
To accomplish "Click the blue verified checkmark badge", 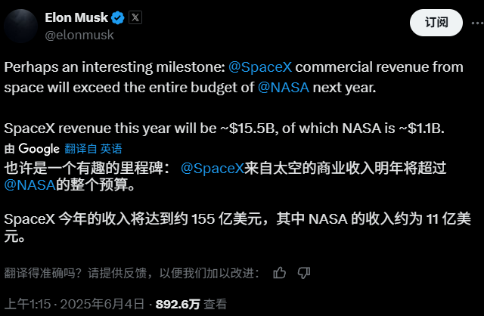I will tap(117, 17).
